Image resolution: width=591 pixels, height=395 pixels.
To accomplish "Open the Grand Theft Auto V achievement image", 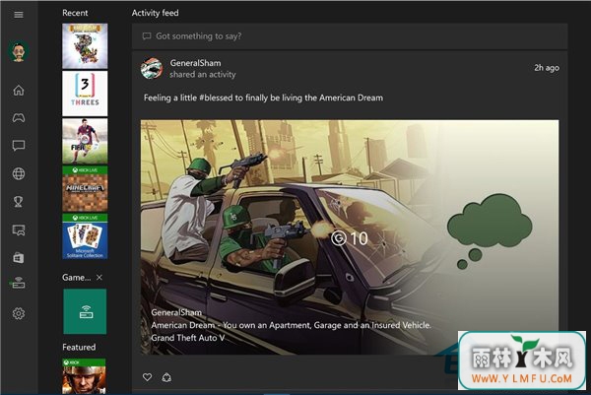I will coord(350,237).
